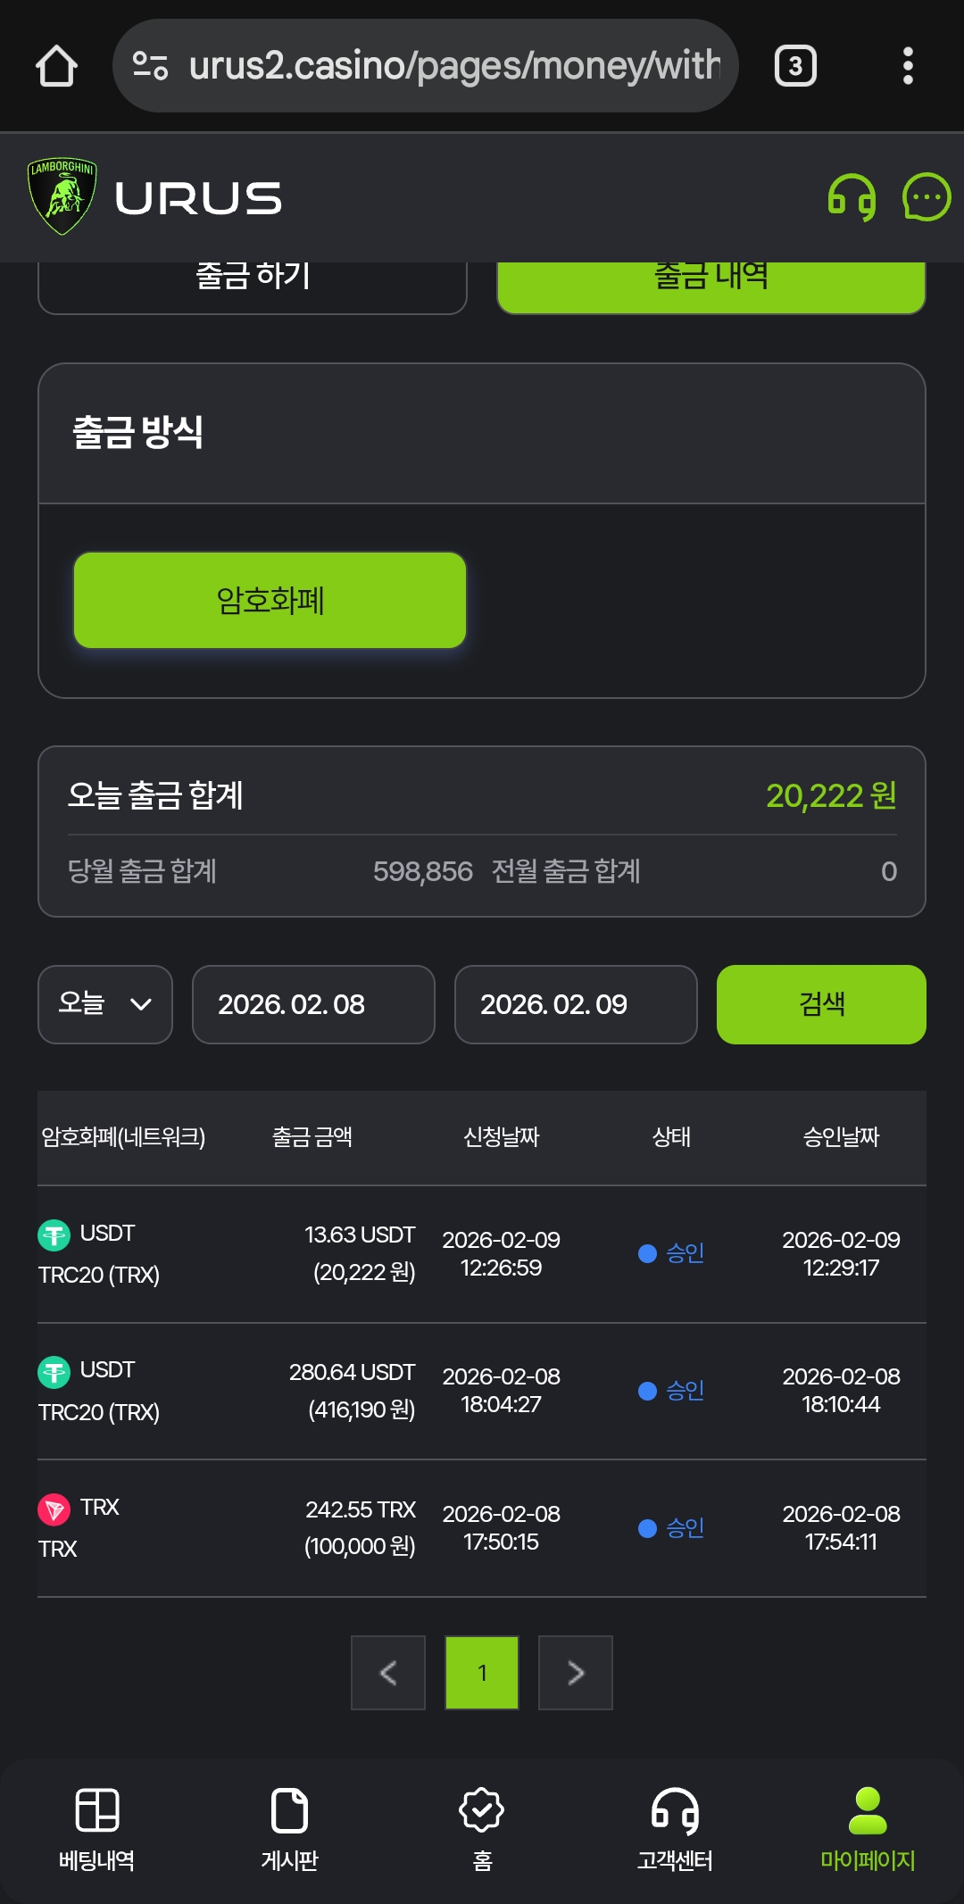
Task: Expand the 오늘 period dropdown
Action: pos(105,1004)
